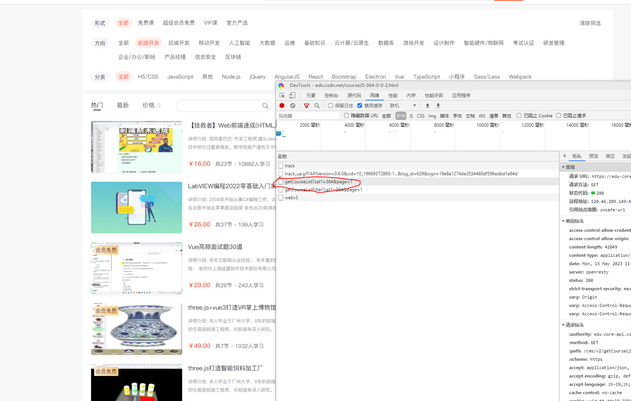Toggle the device toolbar emulation icon
Image resolution: width=631 pixels, height=401 pixels.
(x=292, y=96)
